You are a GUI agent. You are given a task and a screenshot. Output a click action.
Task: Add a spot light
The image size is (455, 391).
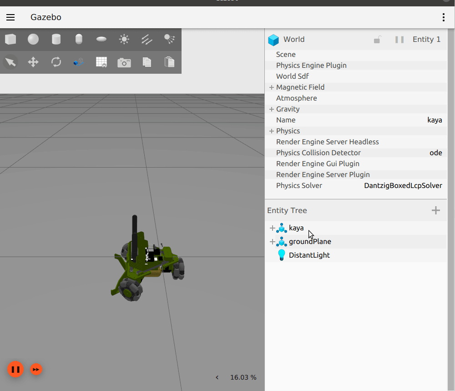click(x=169, y=39)
